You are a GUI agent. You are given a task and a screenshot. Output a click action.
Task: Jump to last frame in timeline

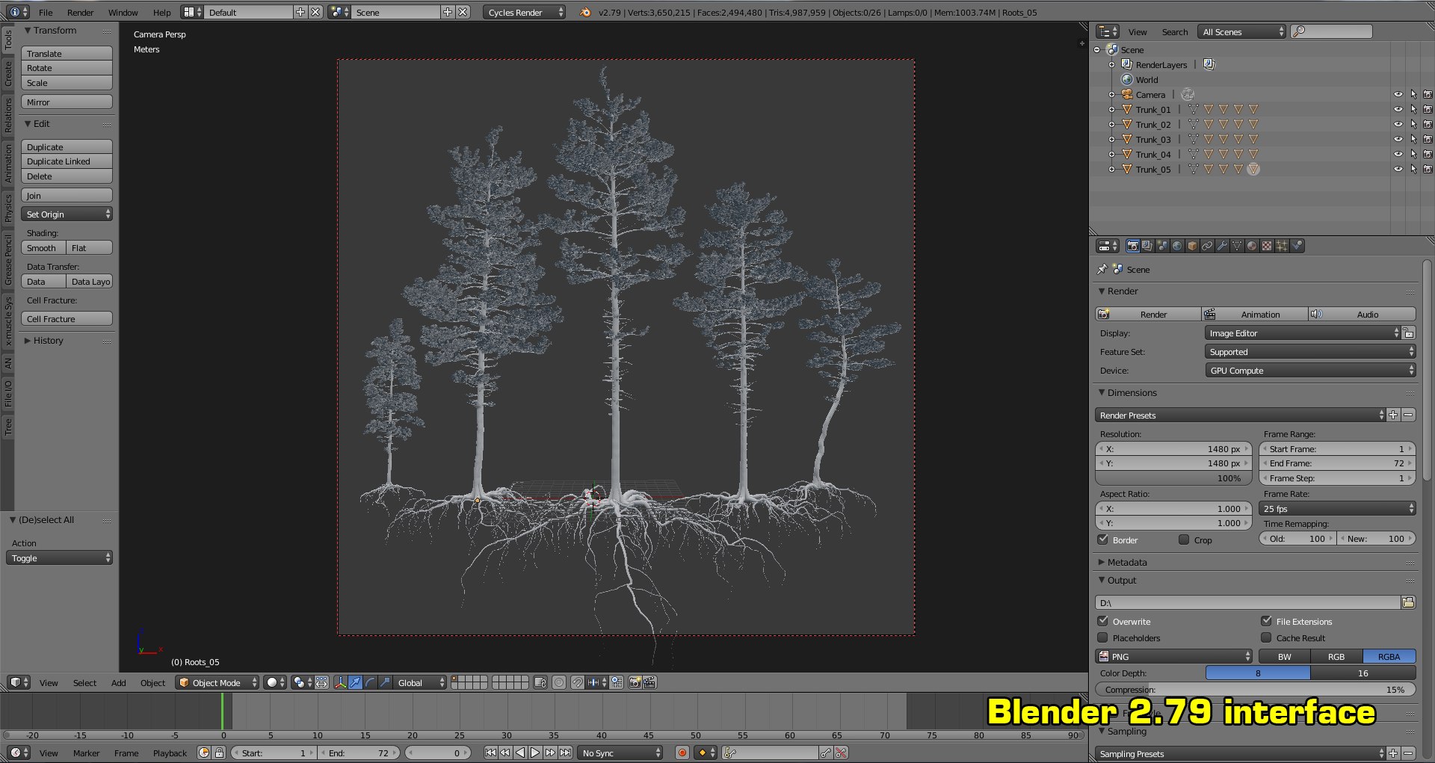(x=566, y=753)
